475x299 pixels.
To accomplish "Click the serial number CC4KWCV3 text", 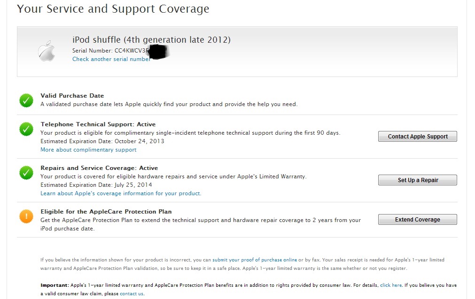I will pyautogui.click(x=132, y=50).
